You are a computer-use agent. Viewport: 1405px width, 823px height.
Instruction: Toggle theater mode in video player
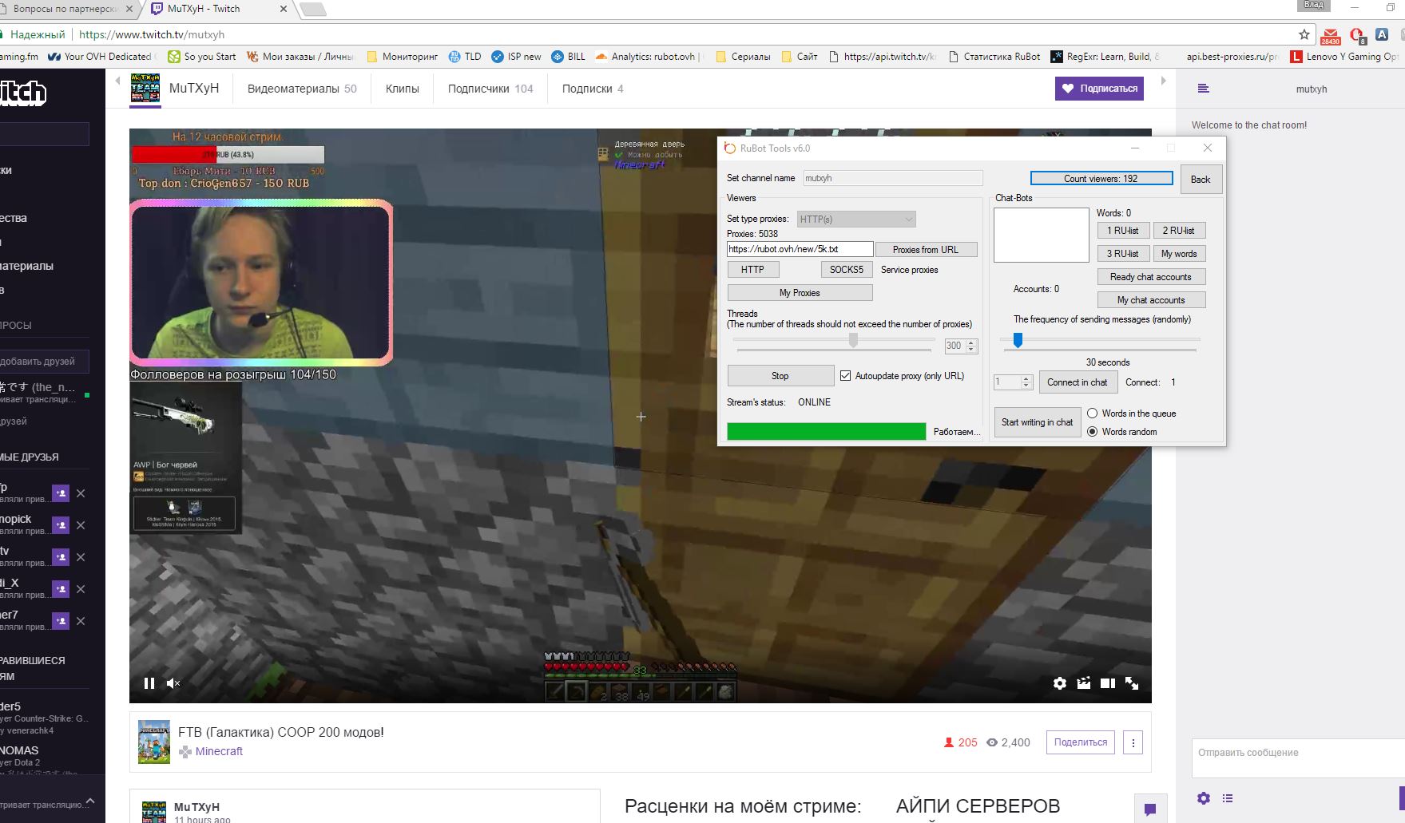pyautogui.click(x=1107, y=683)
